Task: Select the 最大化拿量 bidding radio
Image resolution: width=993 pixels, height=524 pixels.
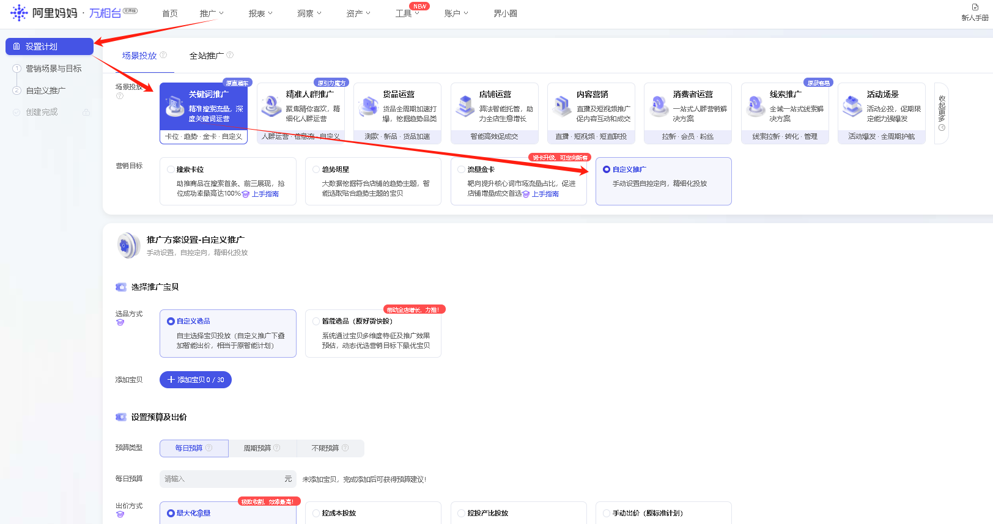Action: click(x=171, y=513)
